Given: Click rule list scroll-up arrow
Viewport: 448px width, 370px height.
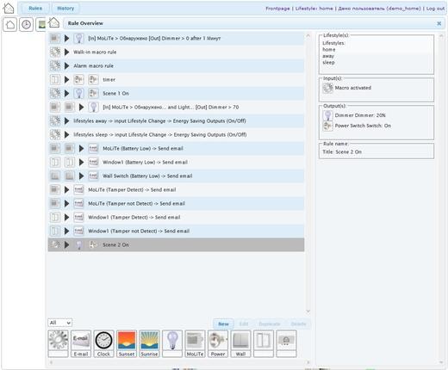Looking at the screenshot, I should pos(308,35).
